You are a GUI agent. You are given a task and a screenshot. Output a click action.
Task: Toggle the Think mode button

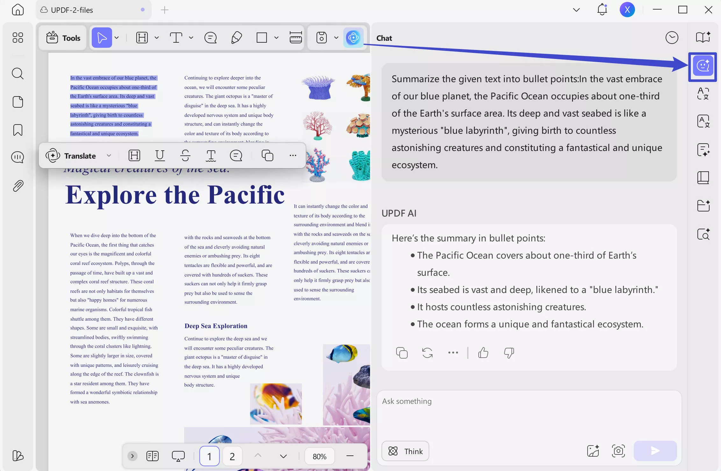coord(405,451)
